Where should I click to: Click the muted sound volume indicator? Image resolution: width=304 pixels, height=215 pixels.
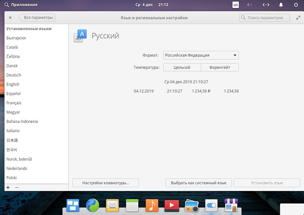[x=250, y=5]
